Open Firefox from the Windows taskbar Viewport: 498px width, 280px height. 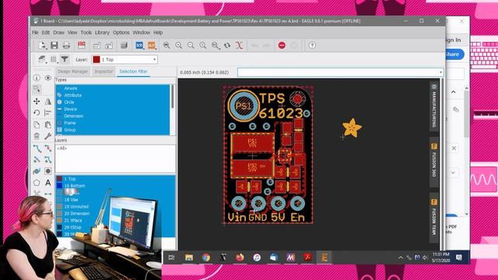click(x=240, y=257)
